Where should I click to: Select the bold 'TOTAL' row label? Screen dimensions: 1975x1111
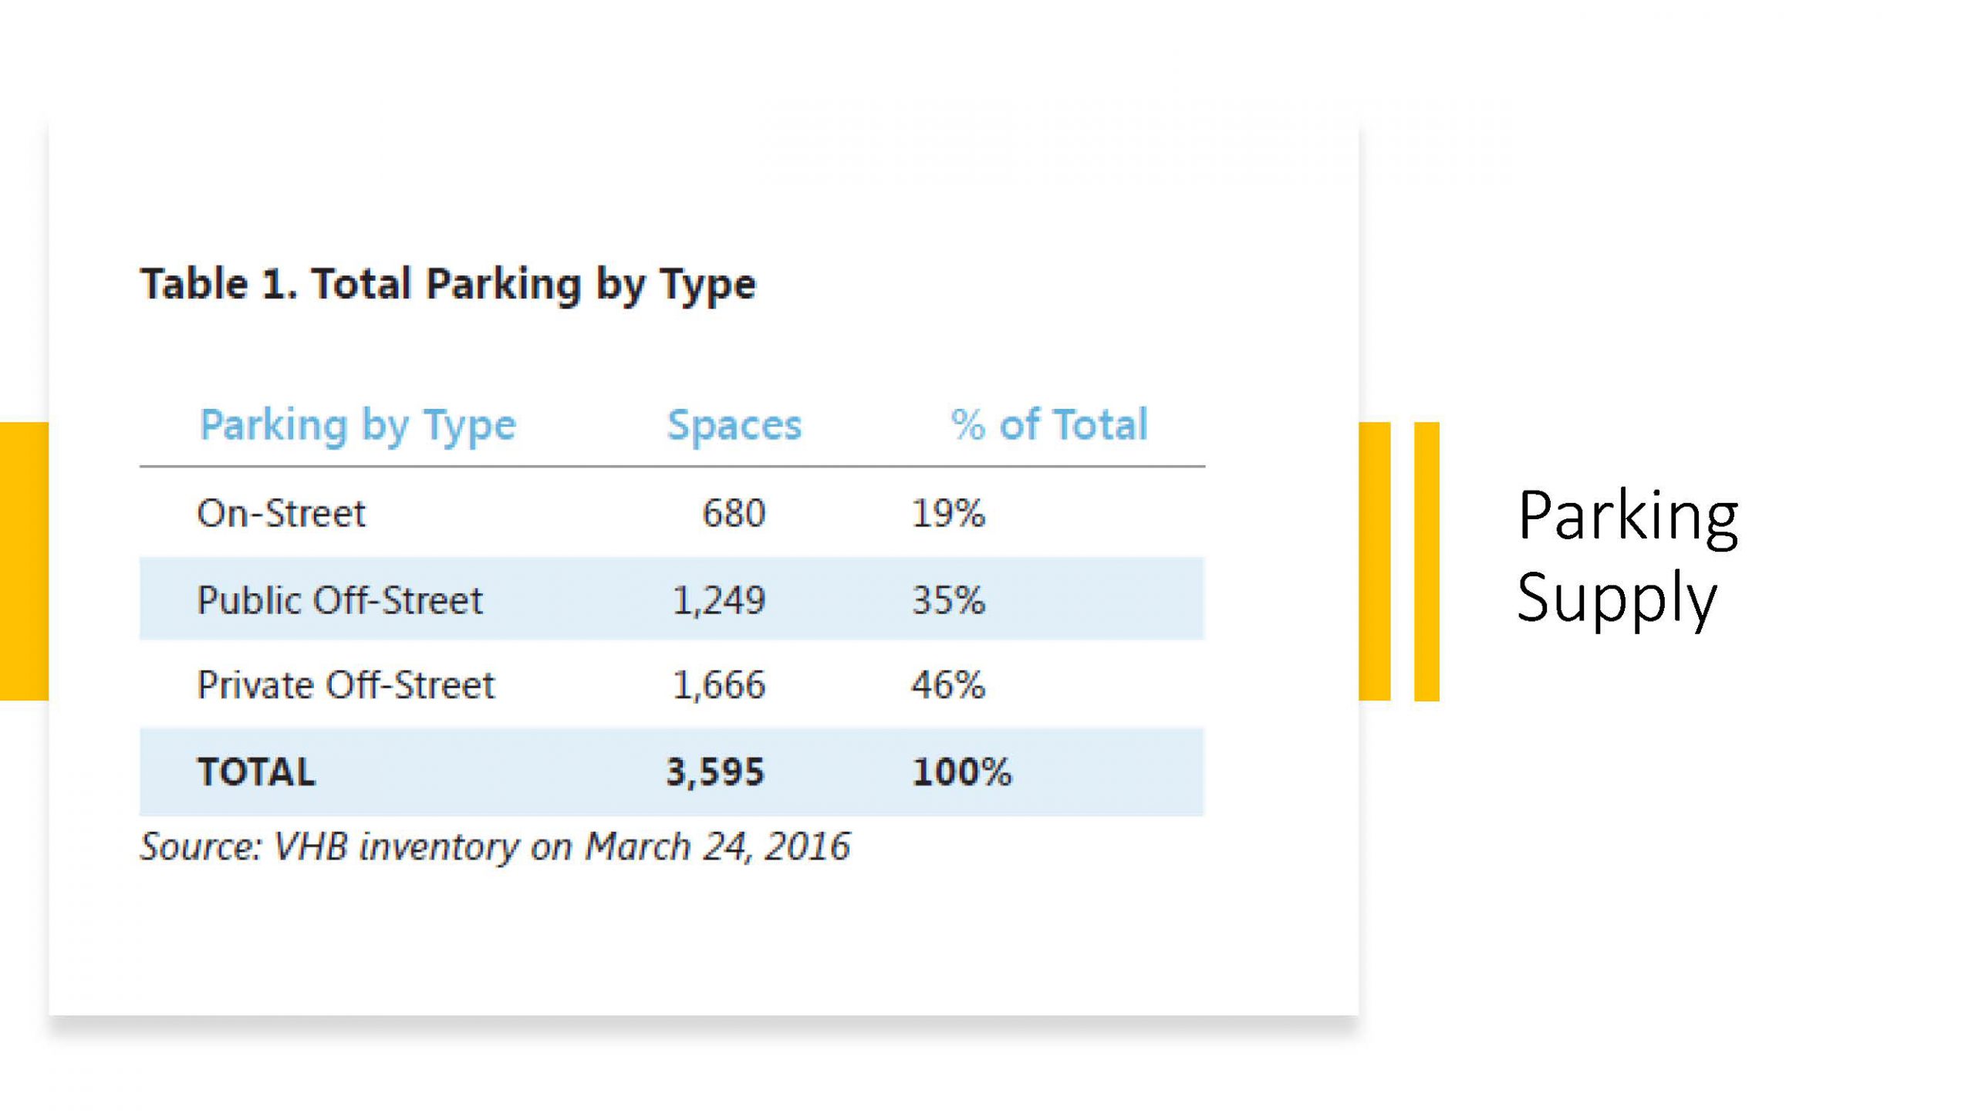[256, 772]
